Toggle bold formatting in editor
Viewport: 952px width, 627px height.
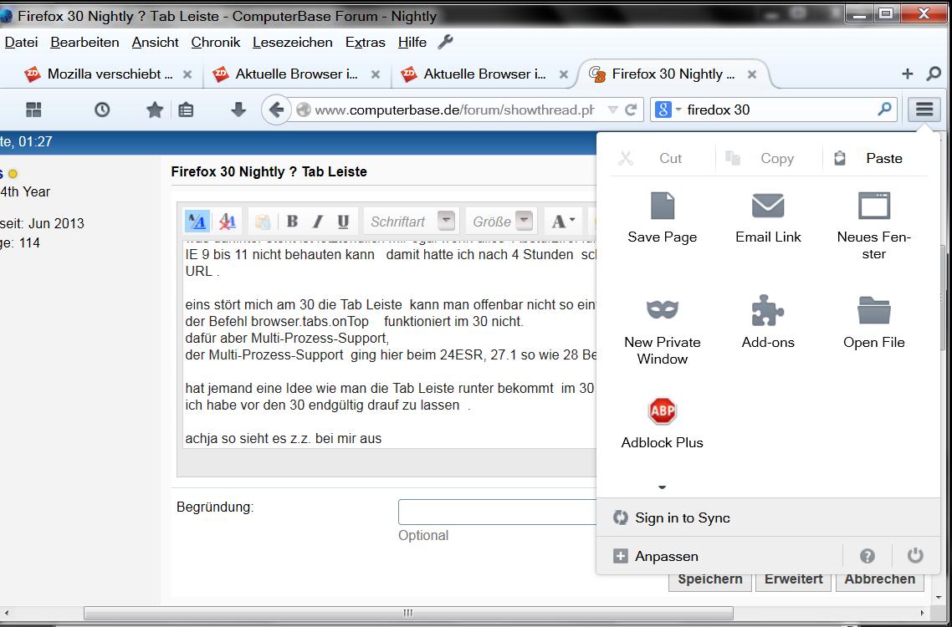(x=292, y=222)
